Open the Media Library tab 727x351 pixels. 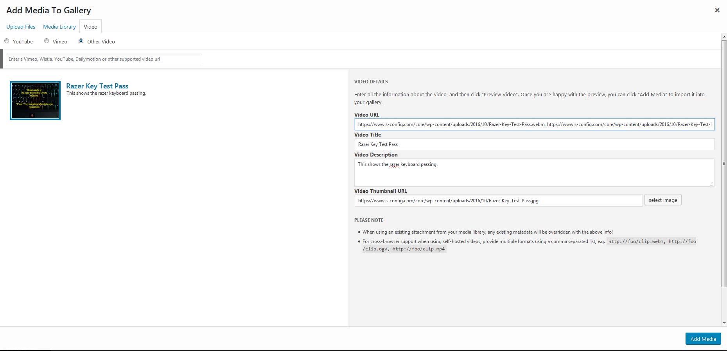[x=59, y=27]
